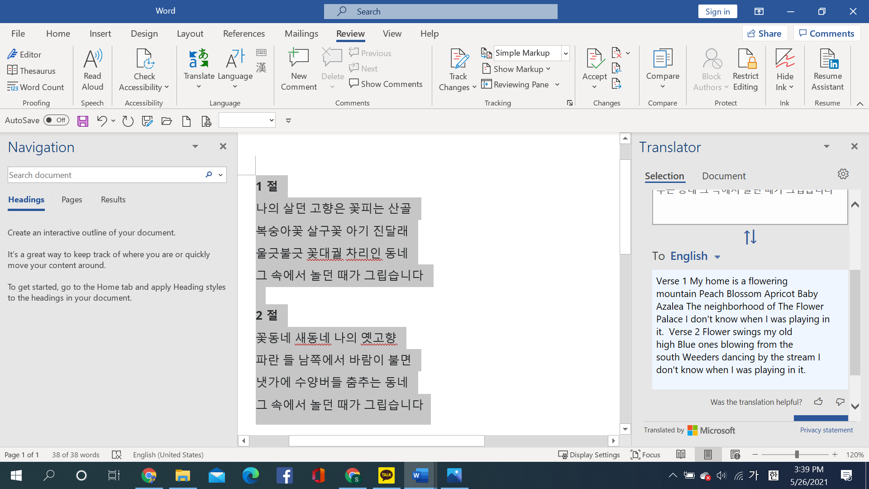
Task: Click the zoom slider handle
Action: click(797, 454)
